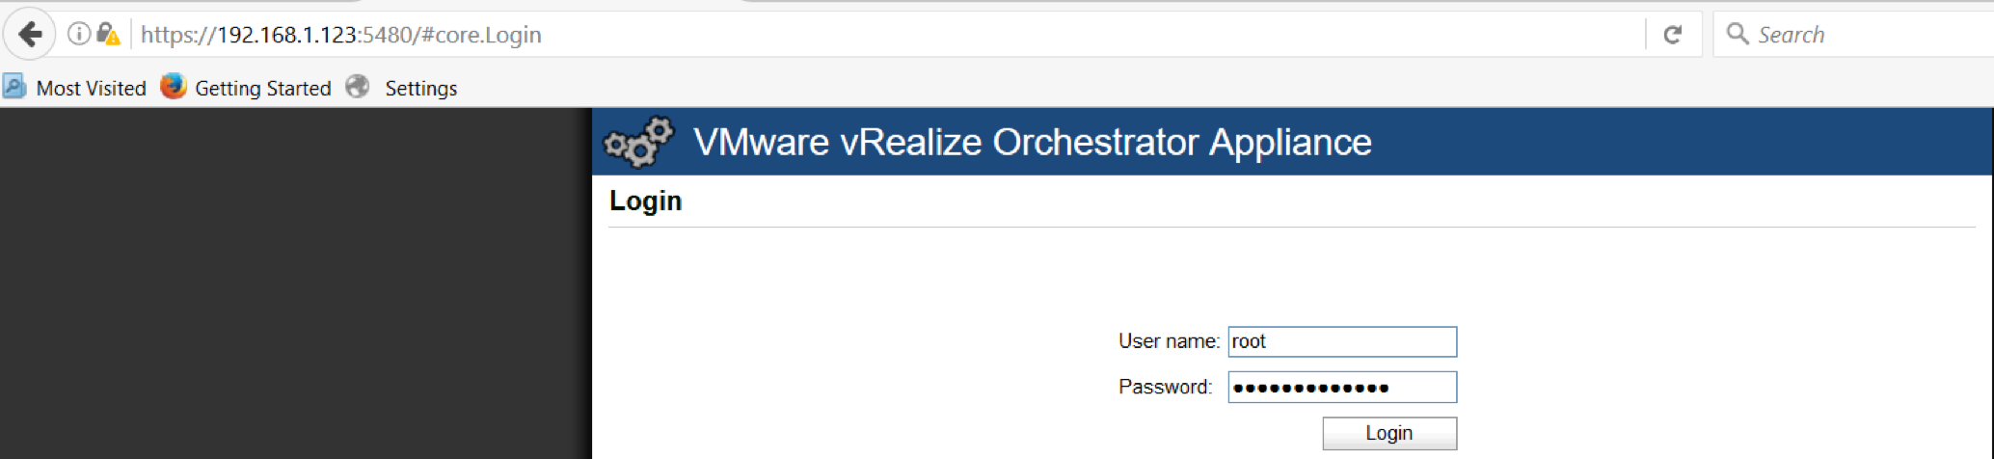Click the Login page heading
Image resolution: width=1994 pixels, height=459 pixels.
point(645,201)
